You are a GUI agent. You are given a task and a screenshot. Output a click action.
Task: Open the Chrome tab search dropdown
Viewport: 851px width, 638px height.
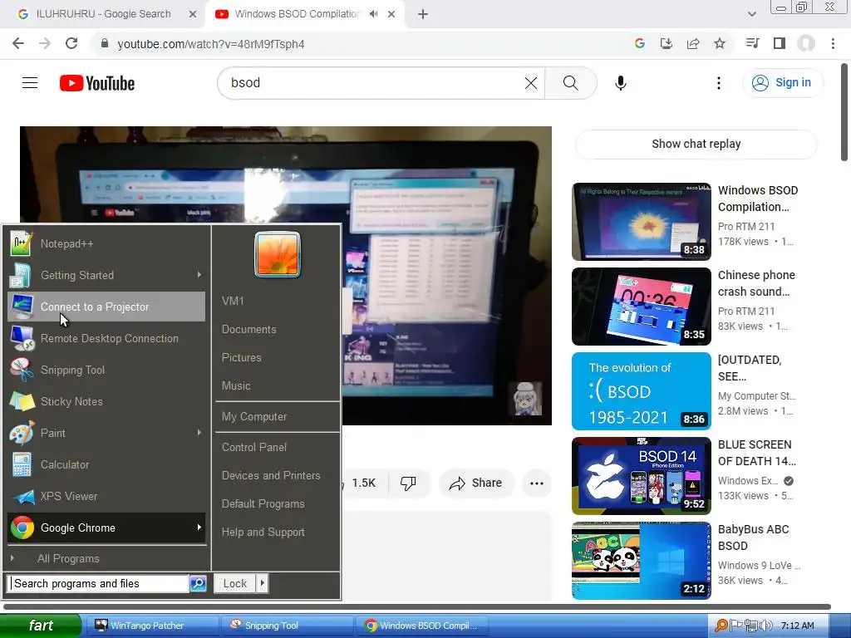pyautogui.click(x=751, y=14)
